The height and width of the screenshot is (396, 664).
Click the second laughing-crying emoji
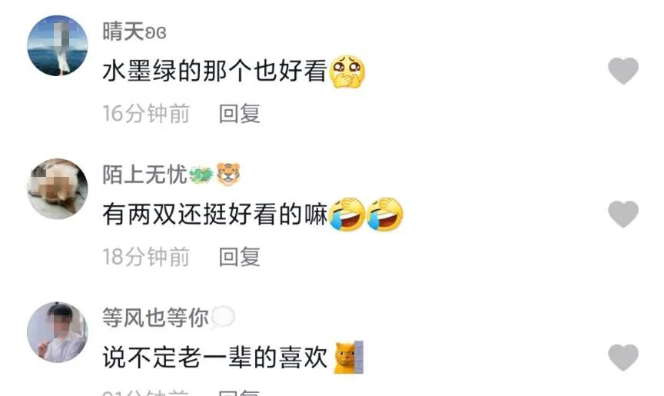click(384, 215)
